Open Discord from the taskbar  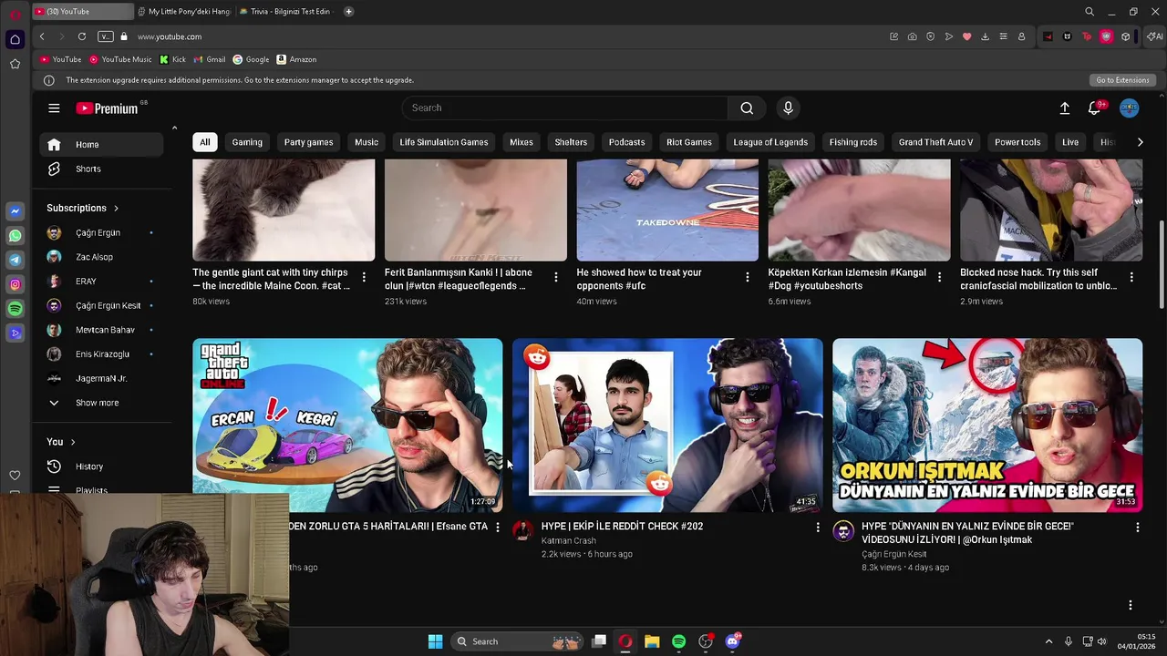[732, 641]
